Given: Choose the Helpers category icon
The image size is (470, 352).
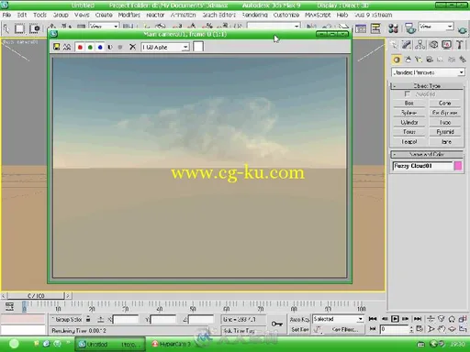Looking at the screenshot, I should point(440,60).
